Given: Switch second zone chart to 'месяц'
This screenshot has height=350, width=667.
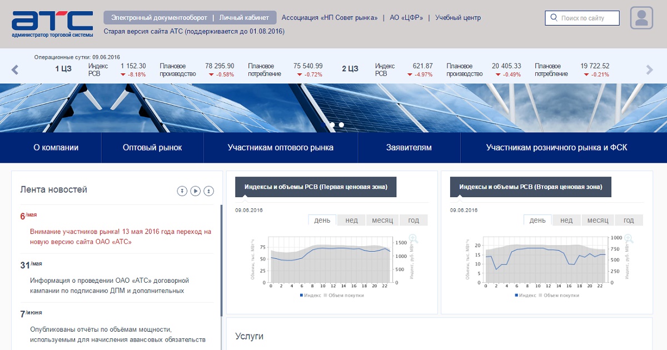Looking at the screenshot, I should (x=598, y=221).
